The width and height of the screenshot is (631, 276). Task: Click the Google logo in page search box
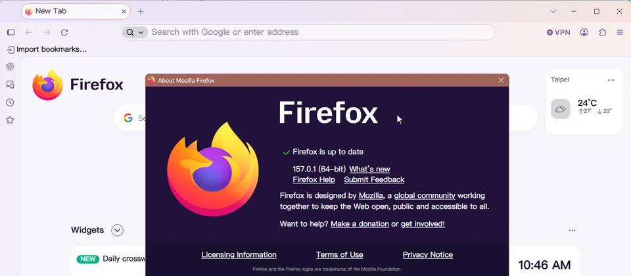coord(128,118)
